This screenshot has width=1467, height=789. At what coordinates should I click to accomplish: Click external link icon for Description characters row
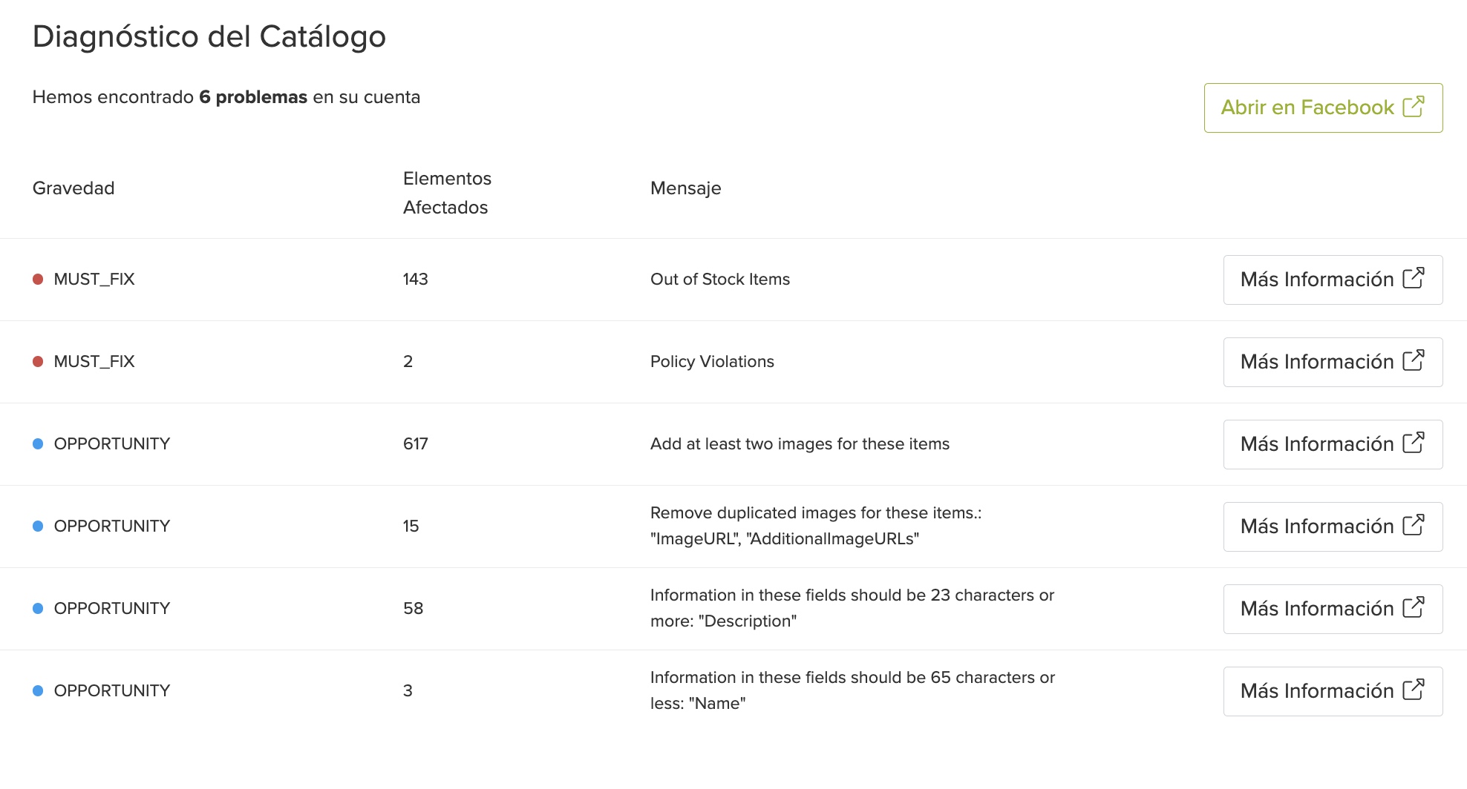pos(1414,608)
